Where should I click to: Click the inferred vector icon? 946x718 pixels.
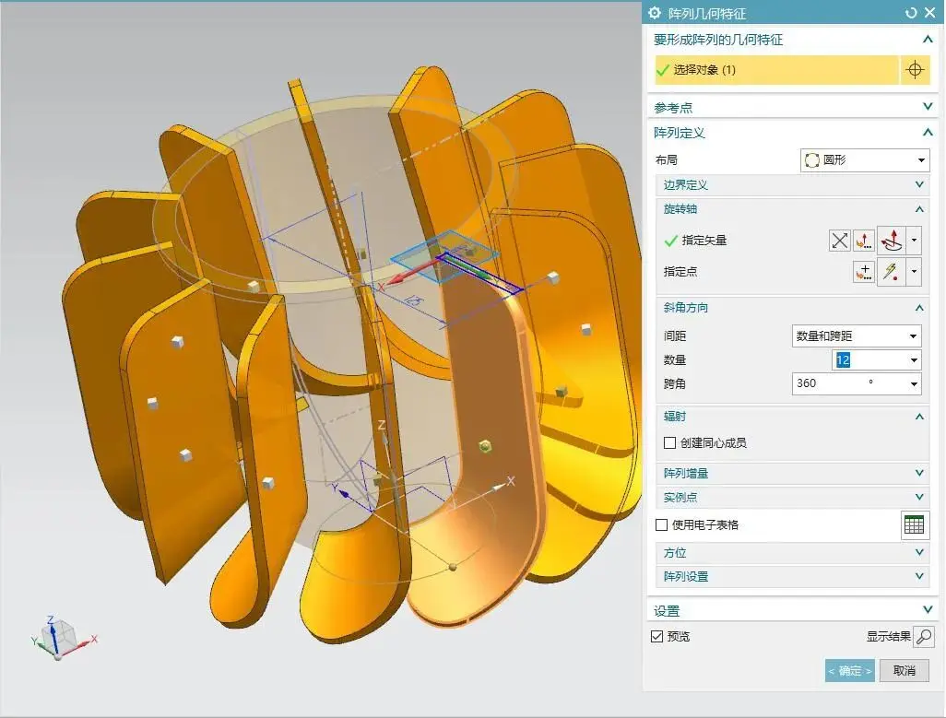891,240
